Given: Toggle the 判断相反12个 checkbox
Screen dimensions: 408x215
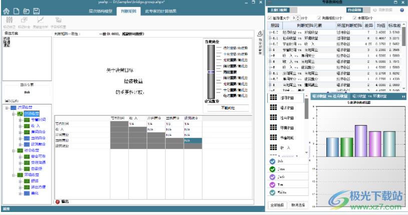Looking at the screenshot, I should (x=319, y=18).
